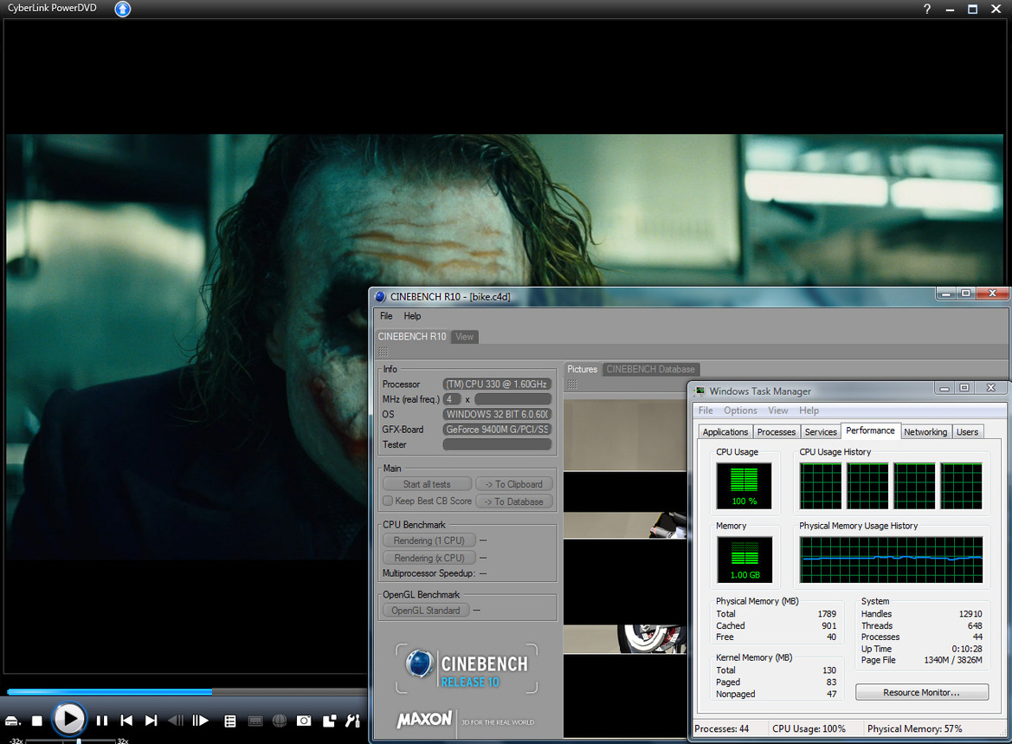Select the Performance tab
This screenshot has height=744, width=1012.
click(870, 430)
